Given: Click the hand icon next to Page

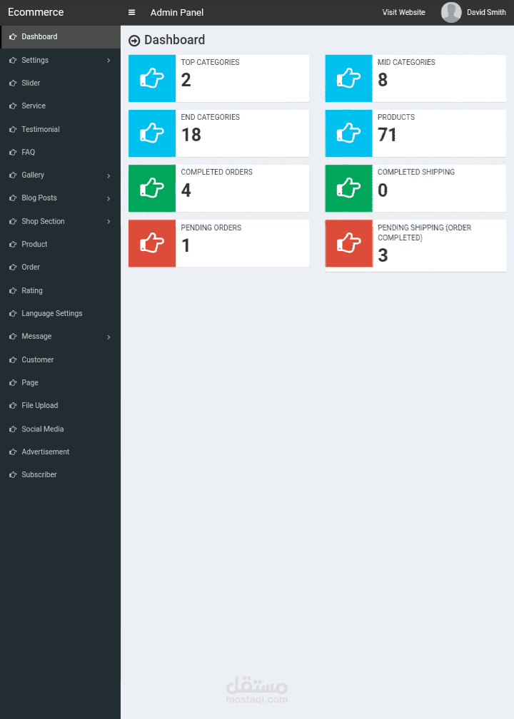Looking at the screenshot, I should [13, 383].
